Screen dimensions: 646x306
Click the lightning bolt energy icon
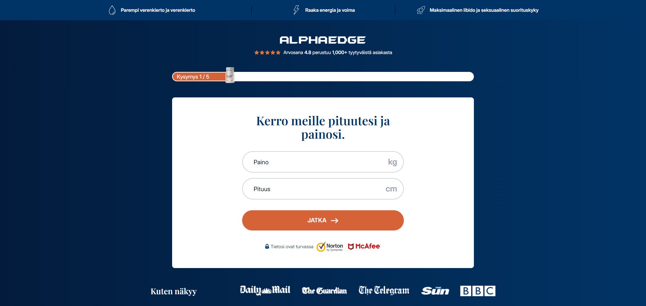pyautogui.click(x=296, y=10)
